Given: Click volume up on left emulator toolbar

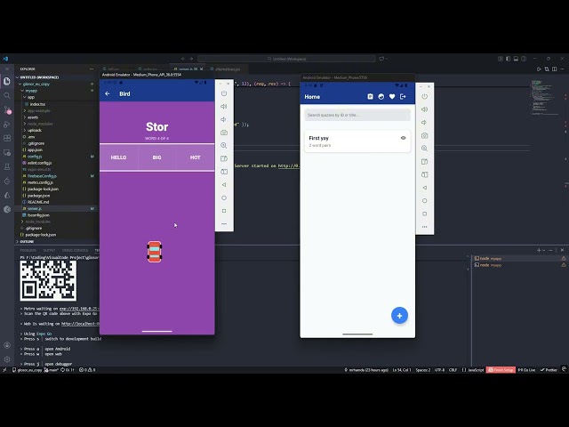Looking at the screenshot, I should coord(224,107).
